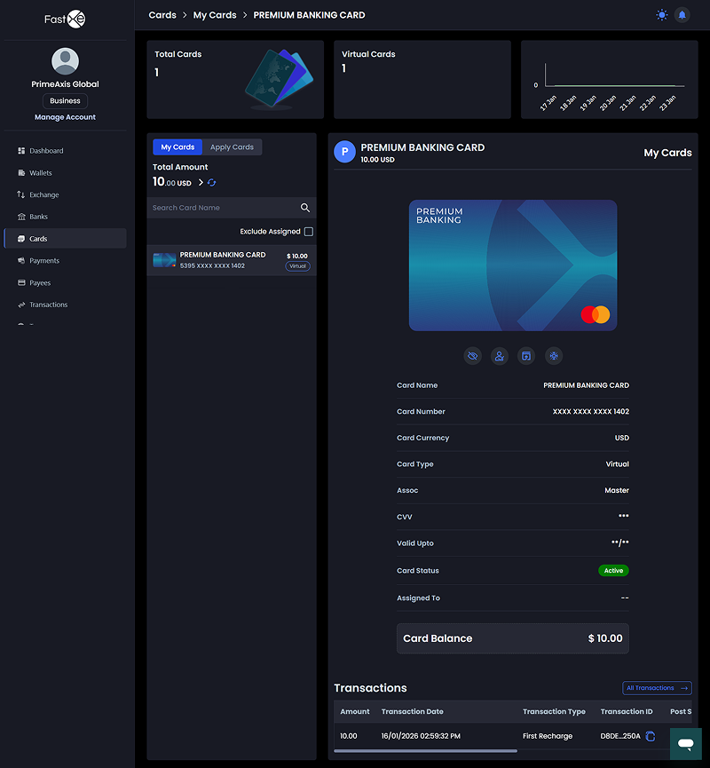The image size is (710, 768).
Task: Open the notifications bell
Action: (x=682, y=15)
